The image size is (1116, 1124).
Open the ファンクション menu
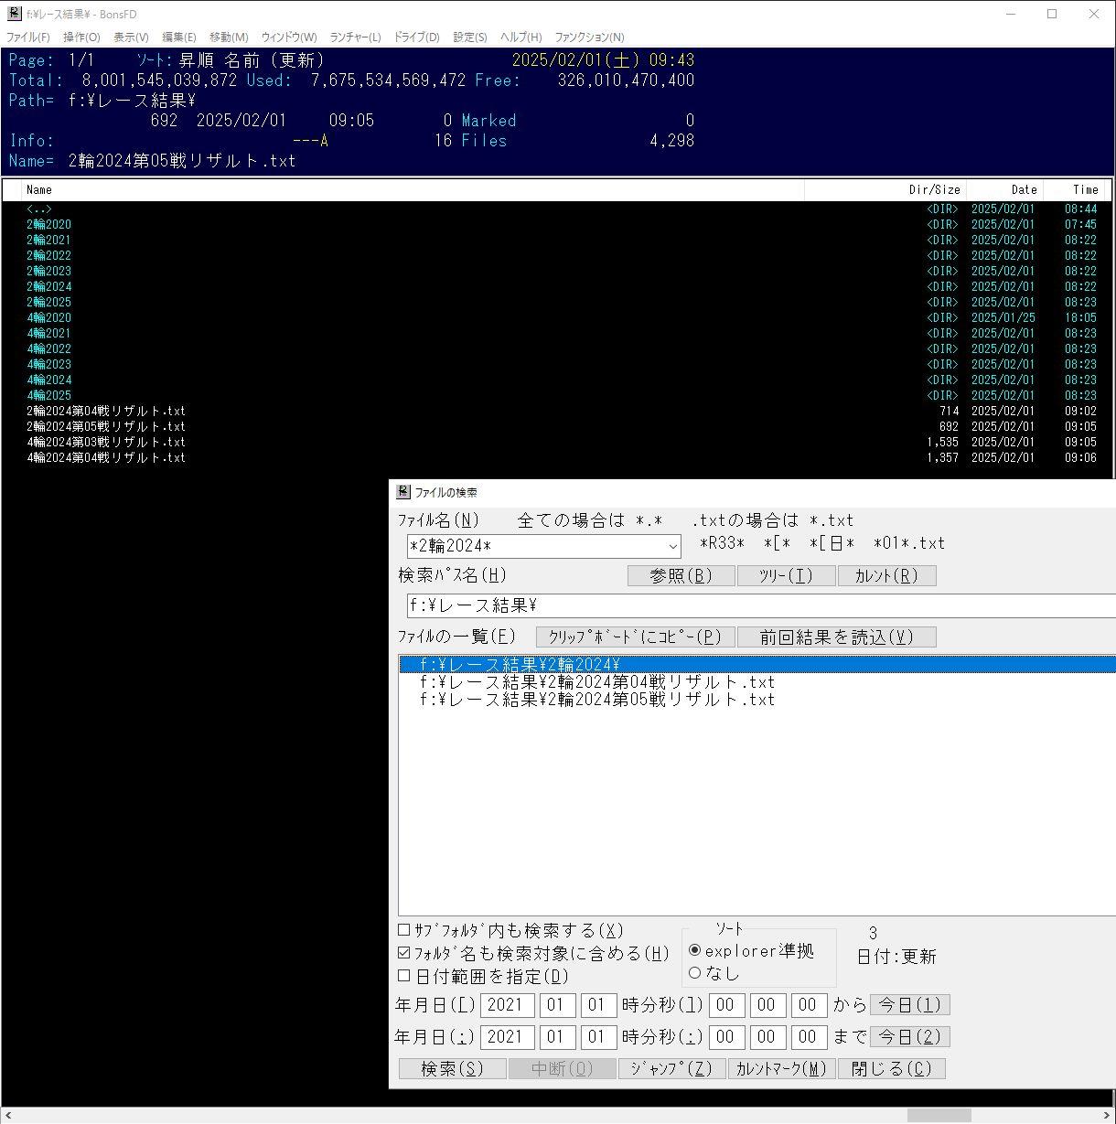point(589,37)
